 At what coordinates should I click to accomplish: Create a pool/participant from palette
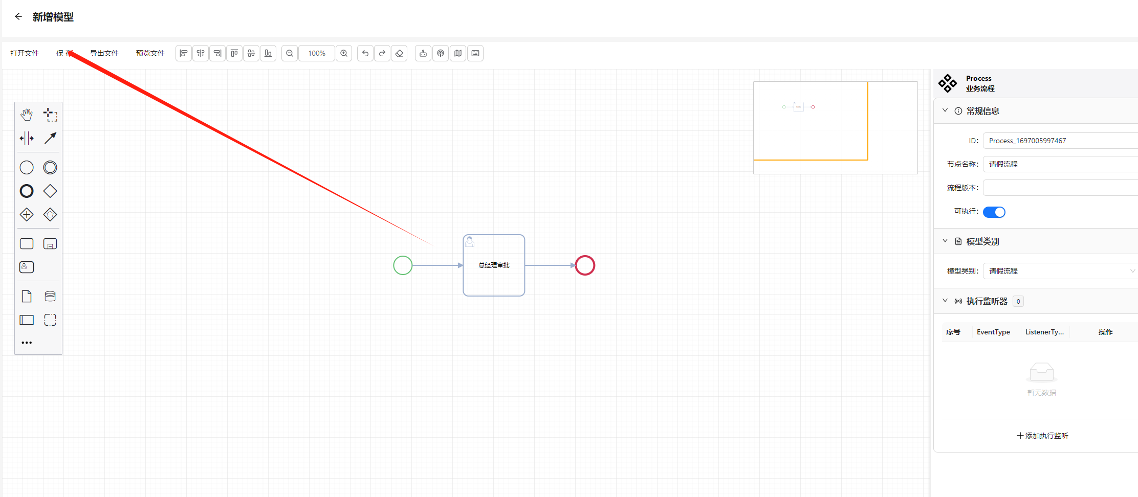(27, 320)
